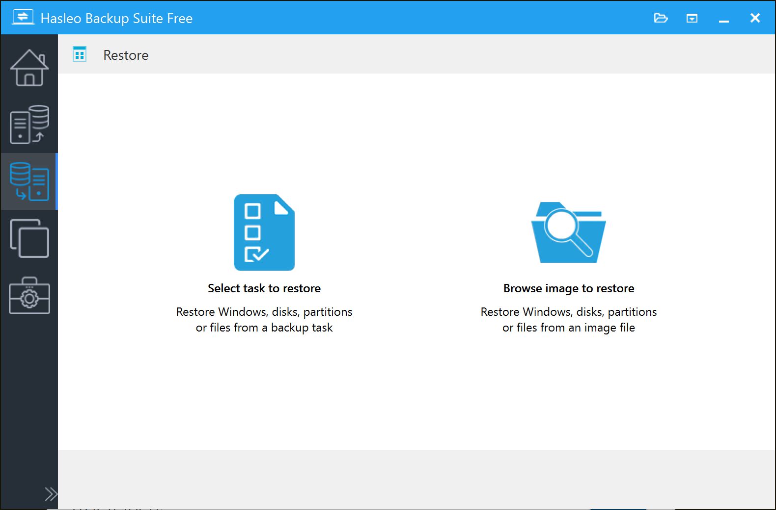Choose 'Browse image to restore' label
This screenshot has height=510, width=776.
569,288
